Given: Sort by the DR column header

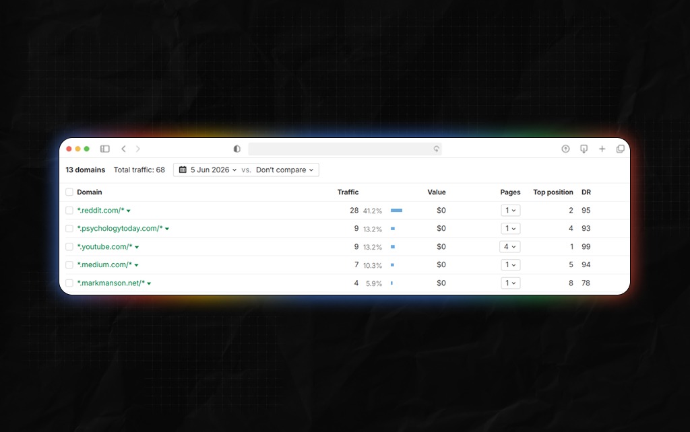Looking at the screenshot, I should point(586,192).
